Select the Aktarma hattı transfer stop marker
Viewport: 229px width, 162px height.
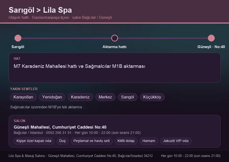point(114,38)
